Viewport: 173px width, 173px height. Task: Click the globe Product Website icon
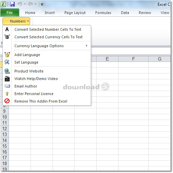(x=7, y=71)
